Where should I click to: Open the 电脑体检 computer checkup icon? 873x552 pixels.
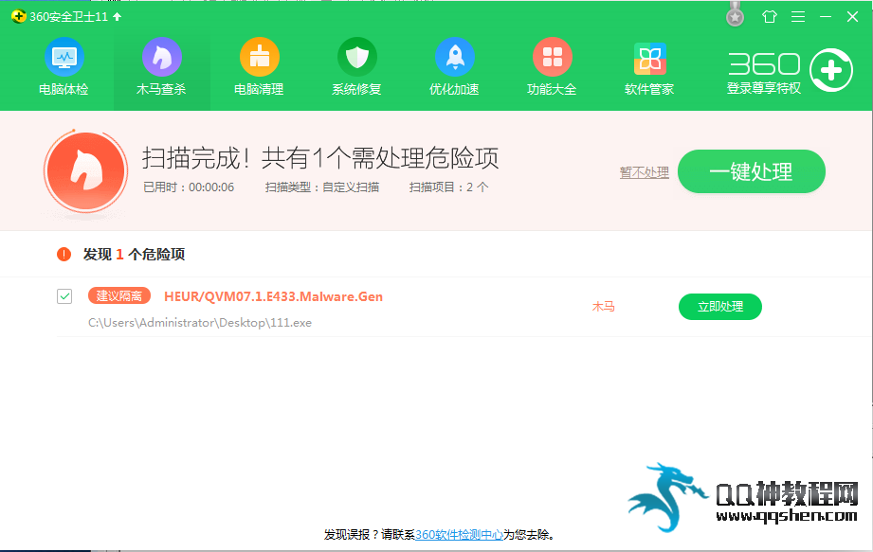pyautogui.click(x=64, y=57)
